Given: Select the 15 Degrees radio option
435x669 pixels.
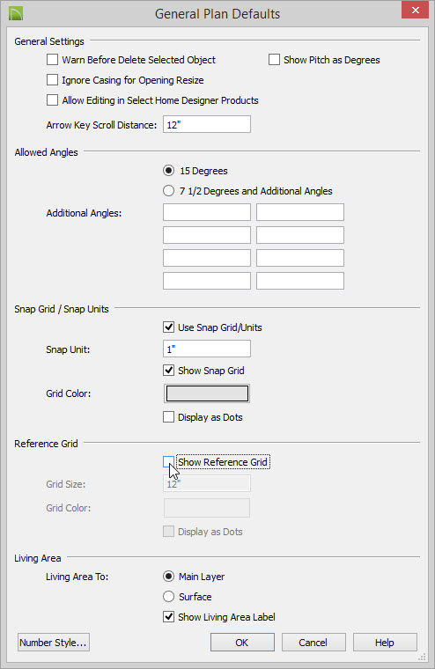Looking at the screenshot, I should point(168,171).
